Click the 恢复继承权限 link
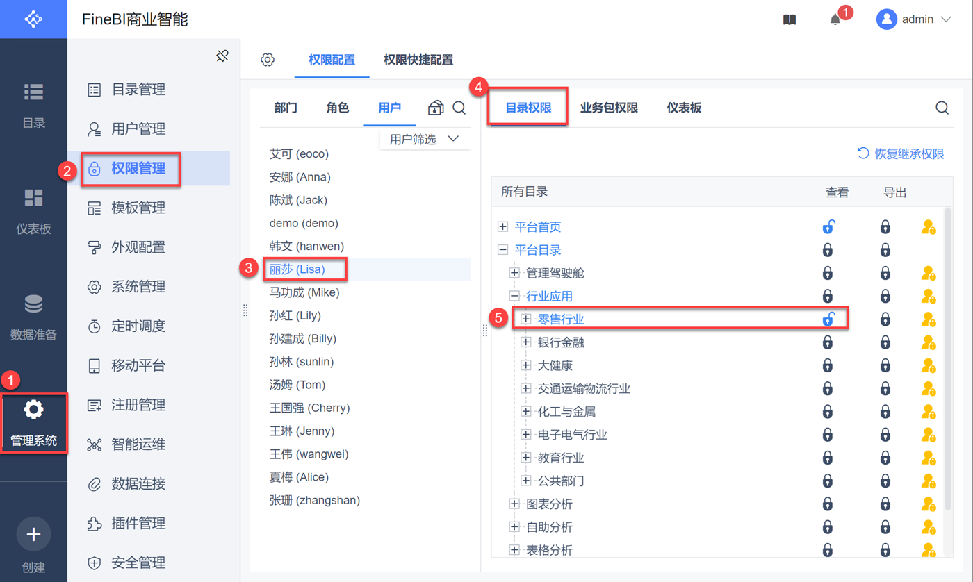 (x=901, y=153)
